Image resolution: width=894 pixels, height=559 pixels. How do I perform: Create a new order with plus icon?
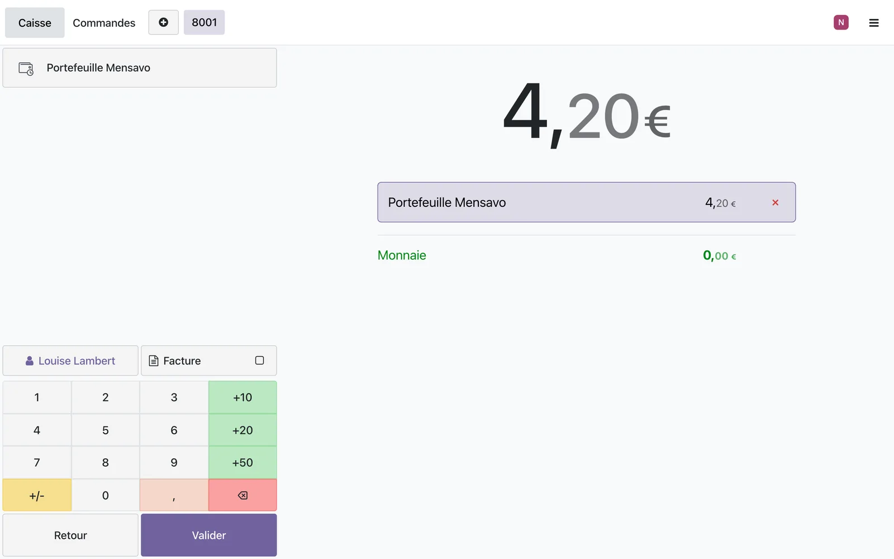pyautogui.click(x=163, y=22)
